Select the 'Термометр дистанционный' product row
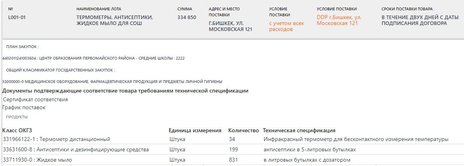 (x=56, y=139)
